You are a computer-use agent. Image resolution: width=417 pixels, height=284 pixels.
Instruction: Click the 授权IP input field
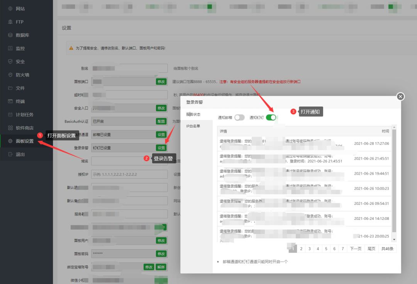129,174
